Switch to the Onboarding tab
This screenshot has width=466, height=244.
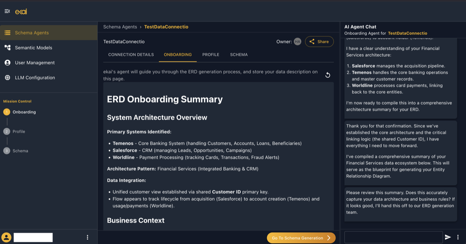tap(178, 55)
